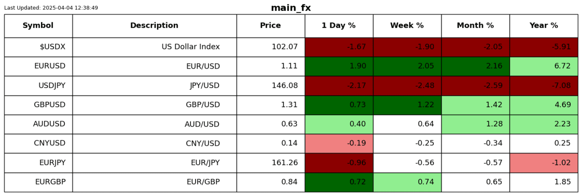The height and width of the screenshot is (196, 582).
Task: Select the light green EURGBP 0.74 cell
Action: point(407,182)
